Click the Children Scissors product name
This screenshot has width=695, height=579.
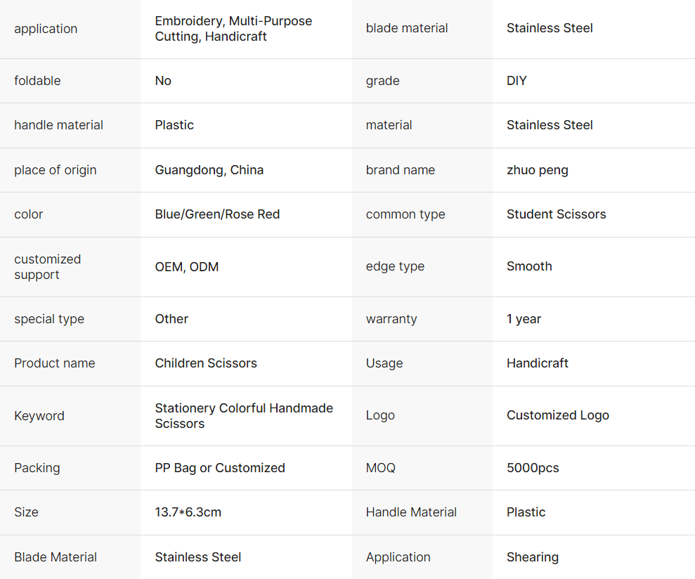tap(206, 363)
